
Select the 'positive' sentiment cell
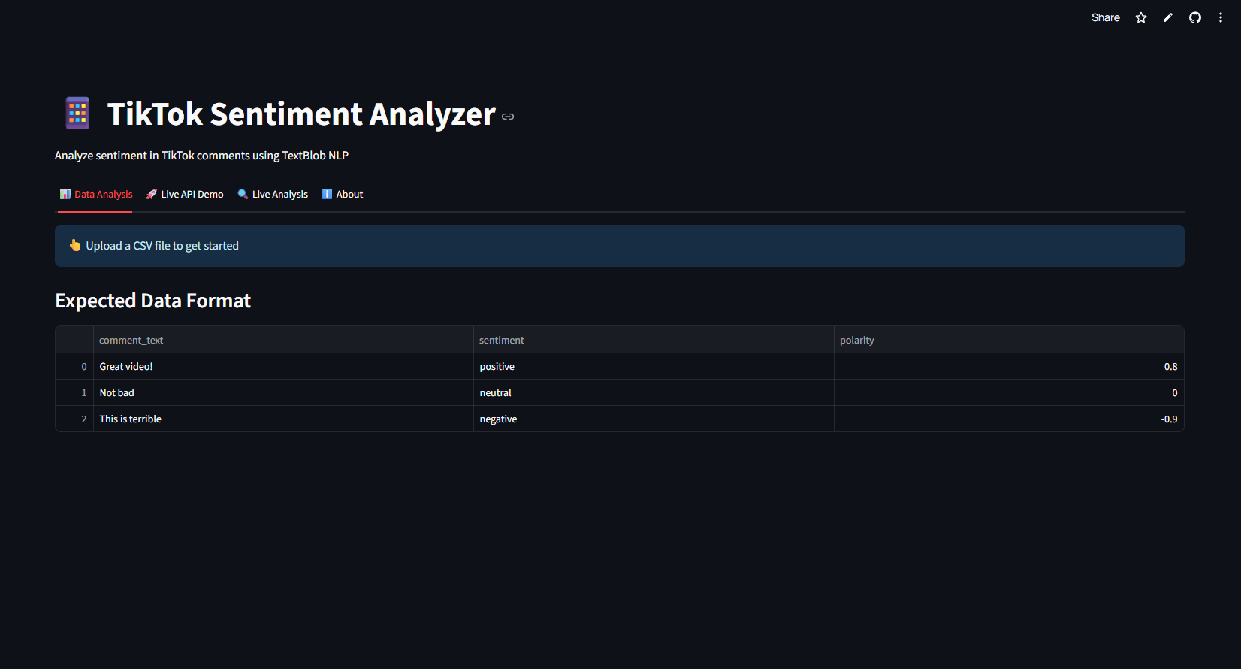[x=654, y=366]
